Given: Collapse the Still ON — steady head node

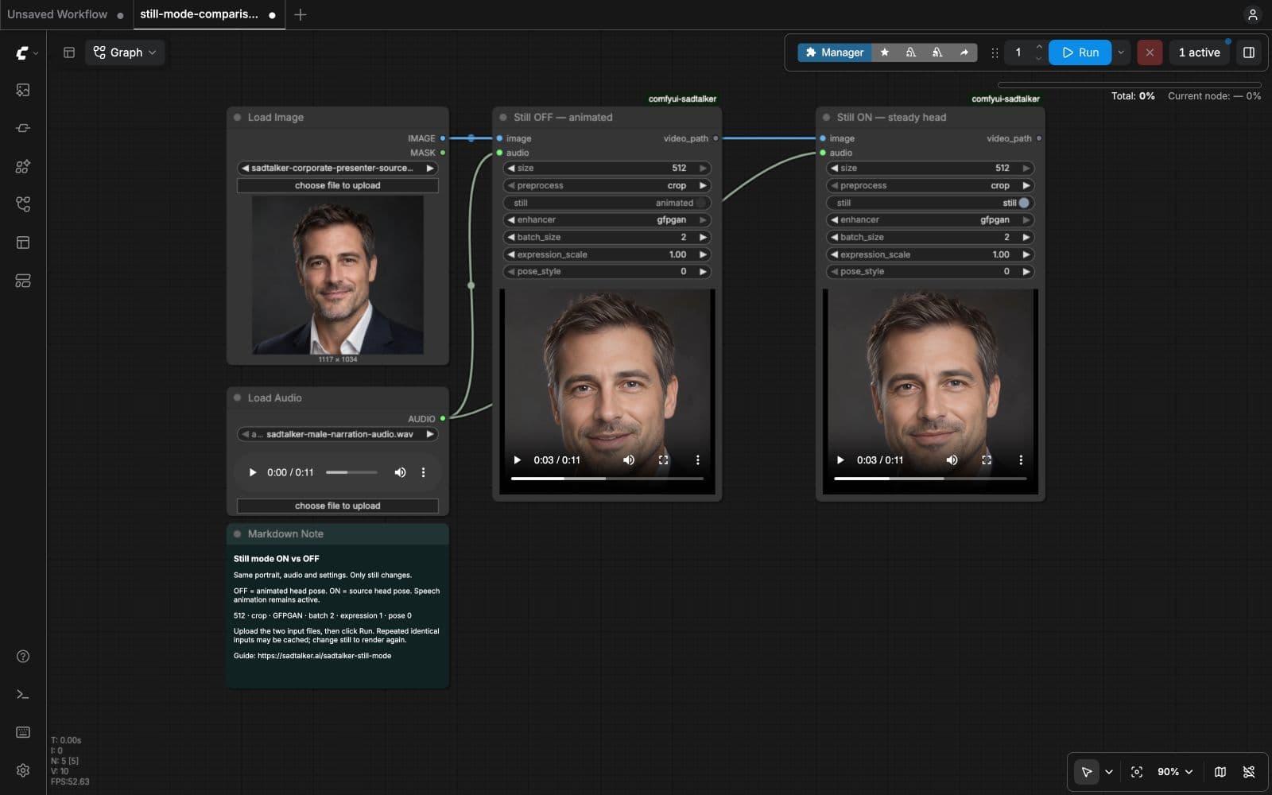Looking at the screenshot, I should tap(826, 117).
